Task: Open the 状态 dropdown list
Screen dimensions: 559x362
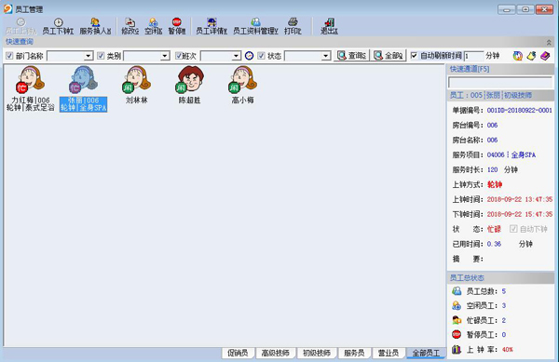Action: click(x=325, y=56)
